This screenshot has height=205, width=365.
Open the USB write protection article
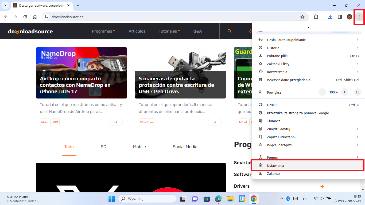click(x=180, y=73)
